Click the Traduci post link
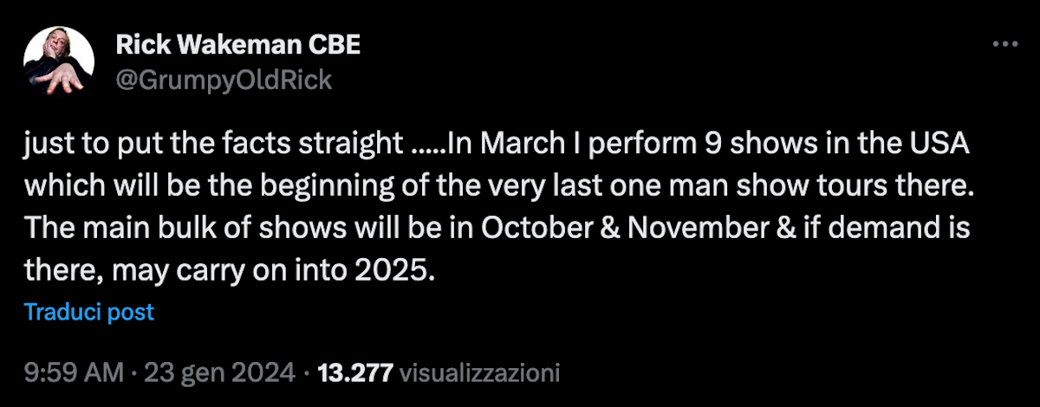Image resolution: width=1040 pixels, height=407 pixels. pyautogui.click(x=89, y=312)
